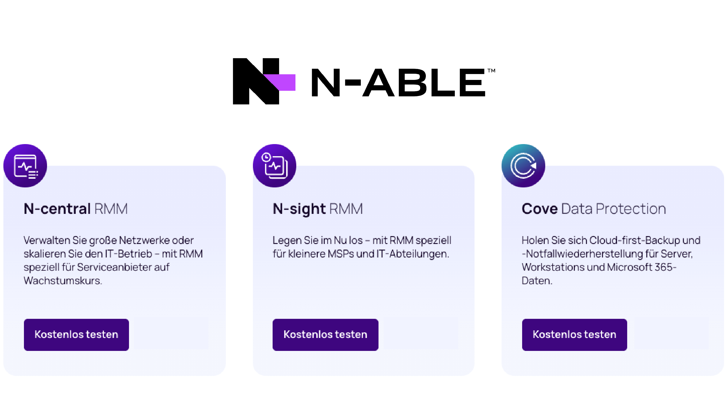
Task: Click the bold word Cove in heading
Action: point(540,209)
